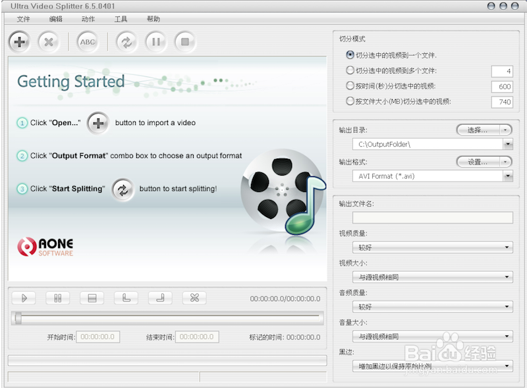This screenshot has width=527, height=388.
Task: Click the 输出文件名 text field
Action: (x=433, y=218)
